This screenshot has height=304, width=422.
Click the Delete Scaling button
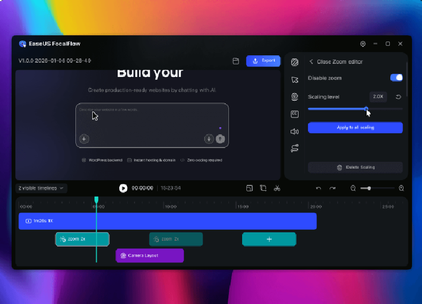[355, 167]
